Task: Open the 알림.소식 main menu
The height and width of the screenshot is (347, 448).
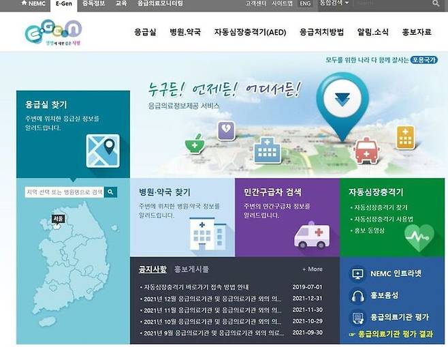Action: tap(372, 32)
